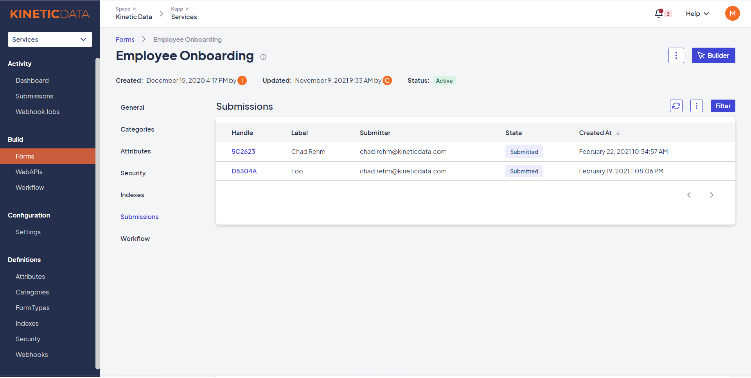
Task: Open Attributes under Definitions sidebar
Action: click(30, 276)
